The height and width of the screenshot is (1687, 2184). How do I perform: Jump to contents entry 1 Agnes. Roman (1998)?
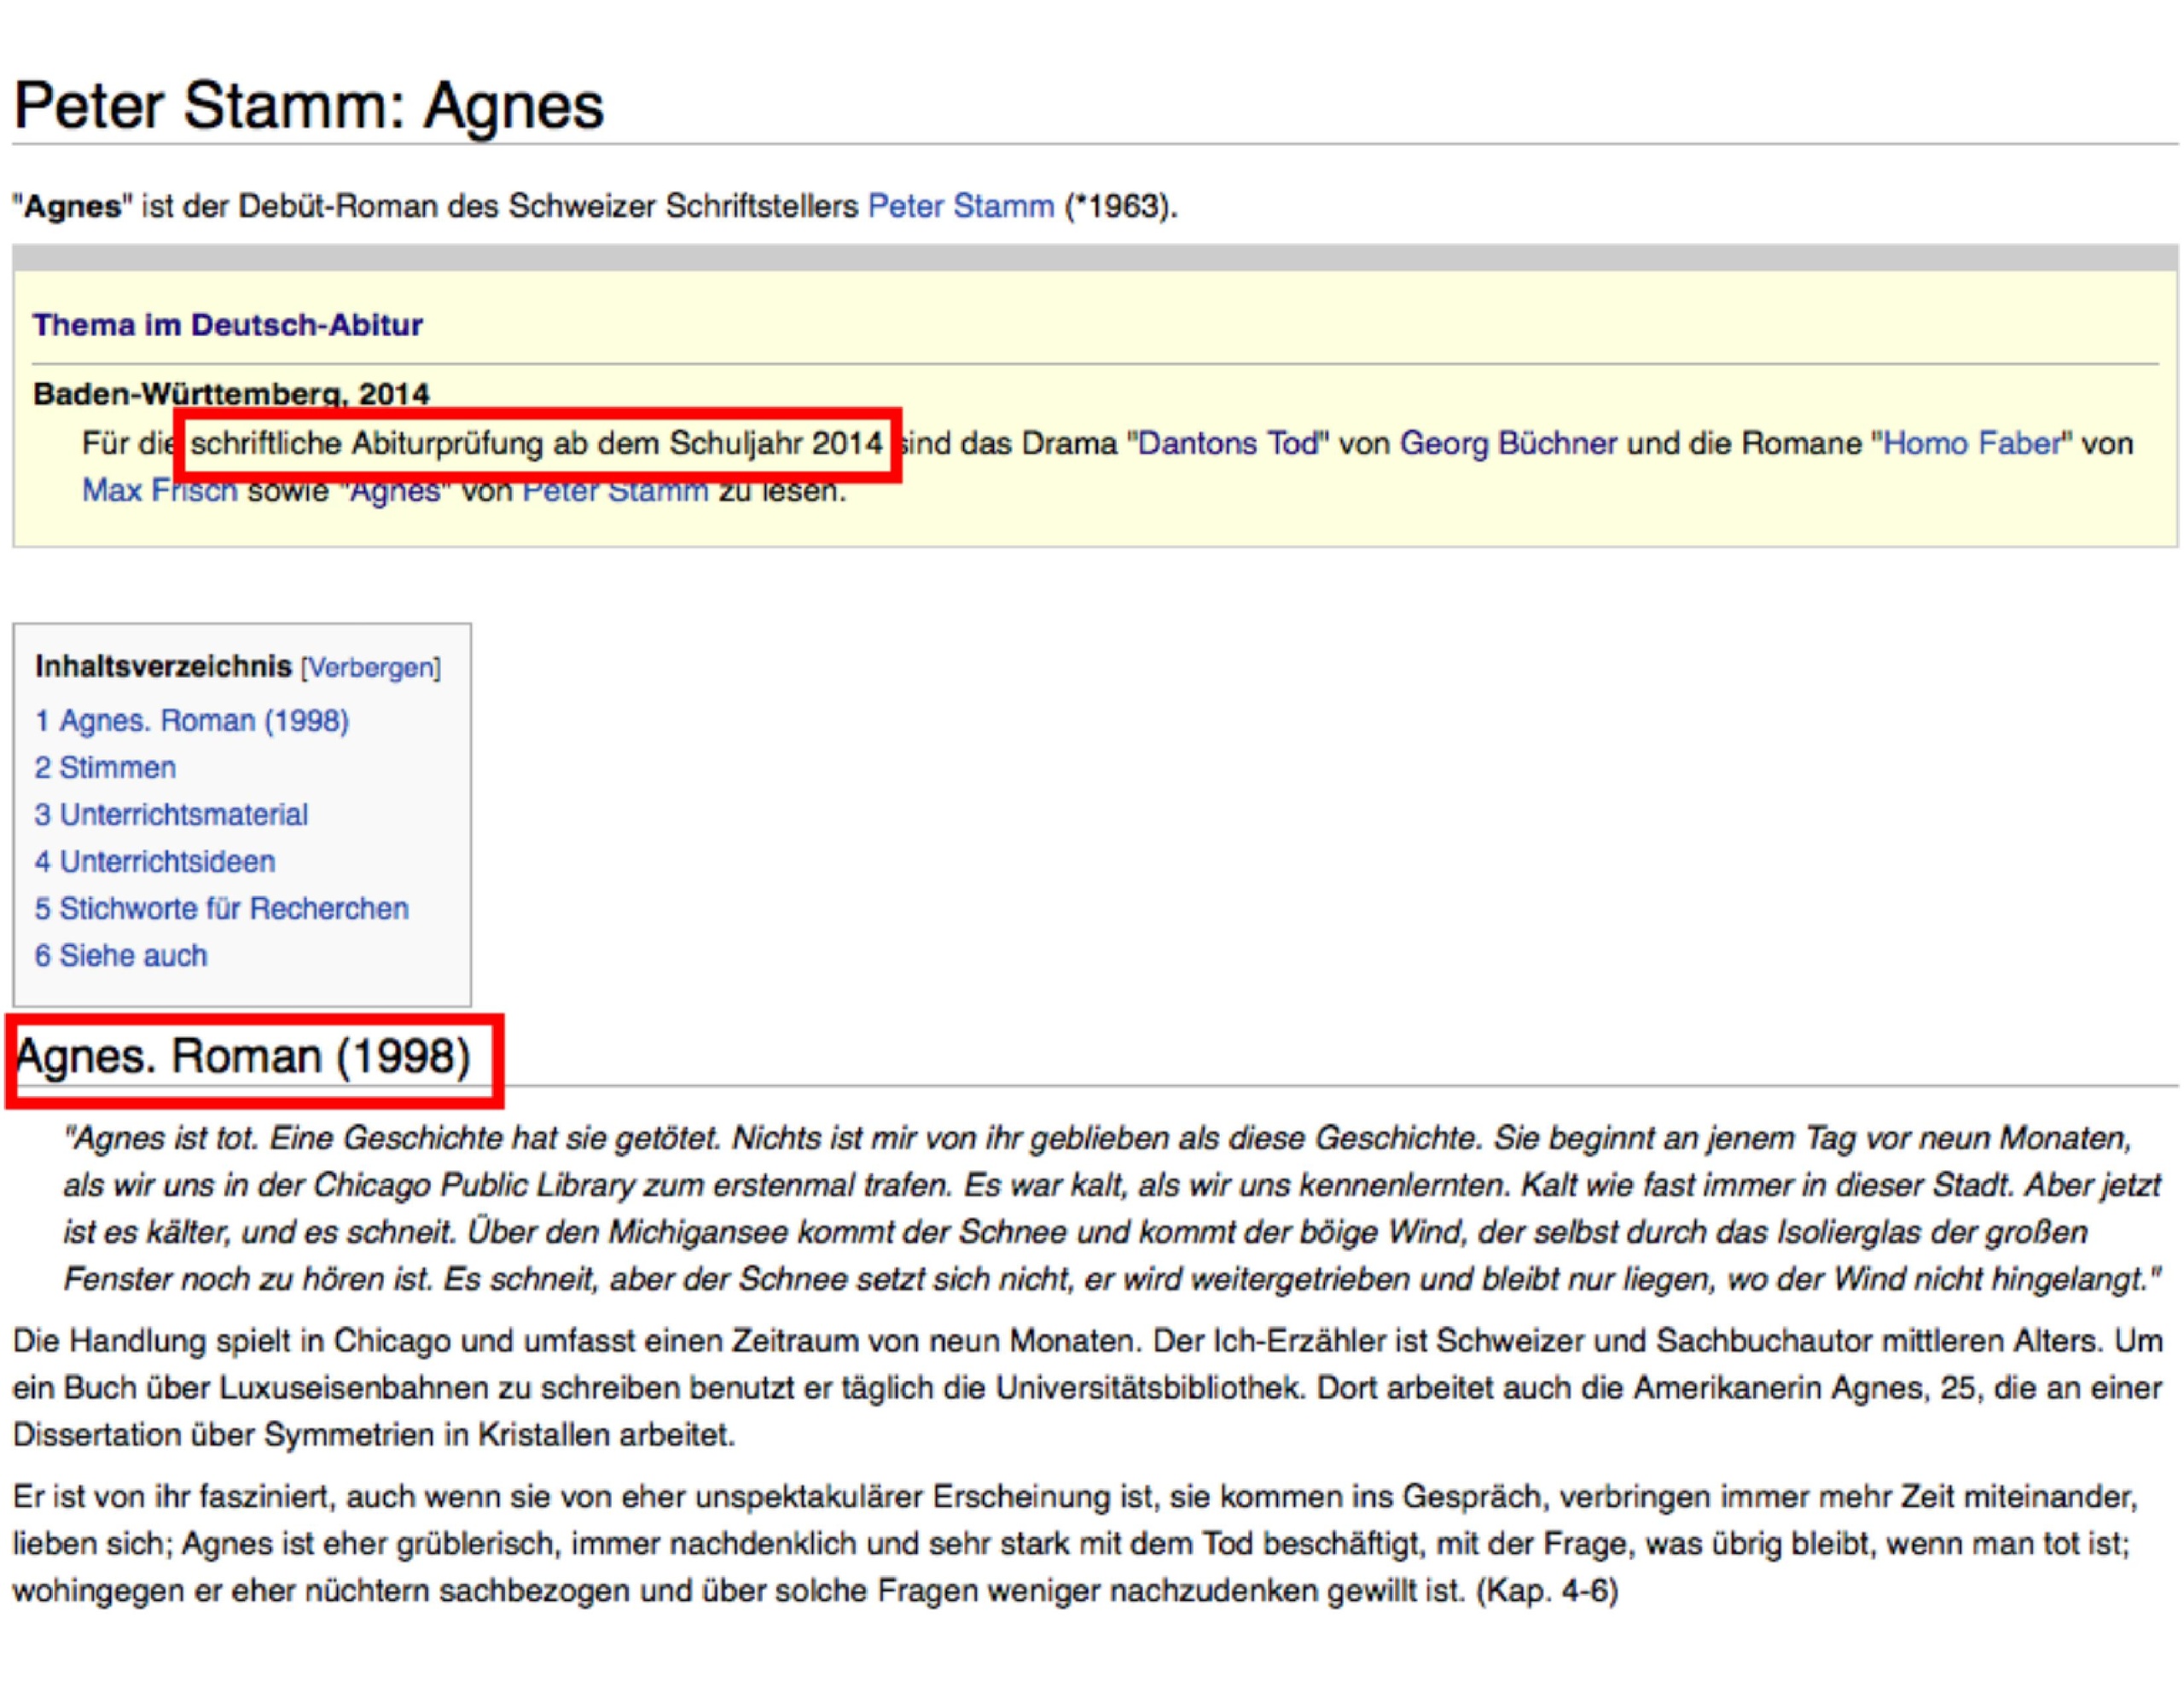click(192, 721)
